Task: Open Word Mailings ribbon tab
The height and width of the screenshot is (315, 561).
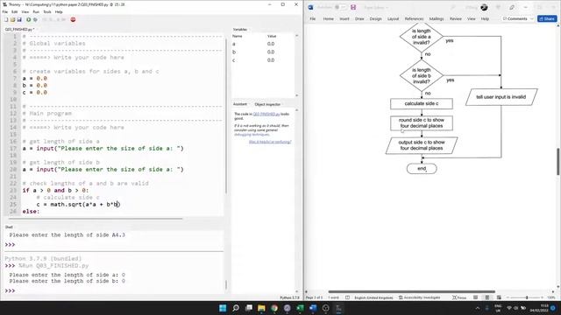Action: tap(437, 18)
